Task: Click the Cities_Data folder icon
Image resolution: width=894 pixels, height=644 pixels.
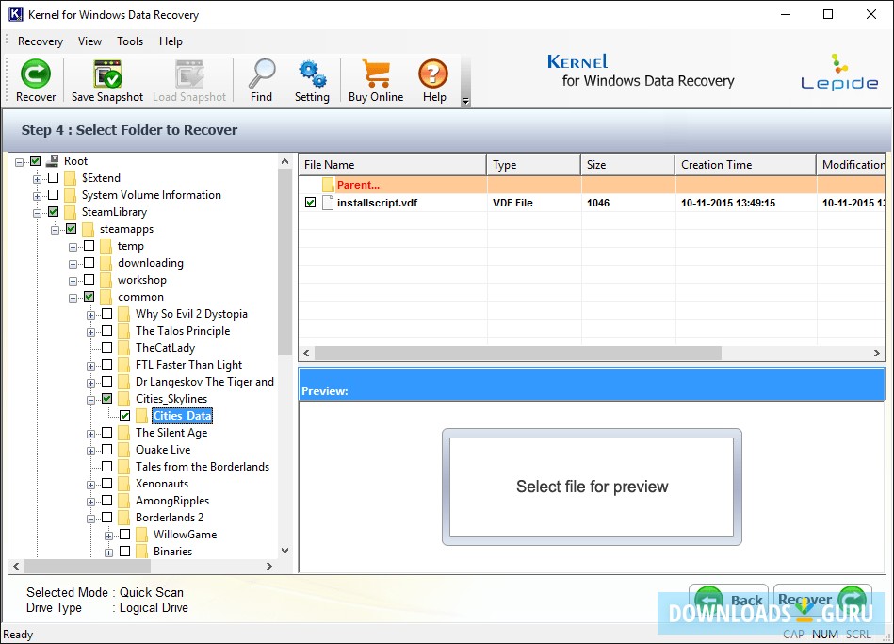Action: pyautogui.click(x=142, y=416)
